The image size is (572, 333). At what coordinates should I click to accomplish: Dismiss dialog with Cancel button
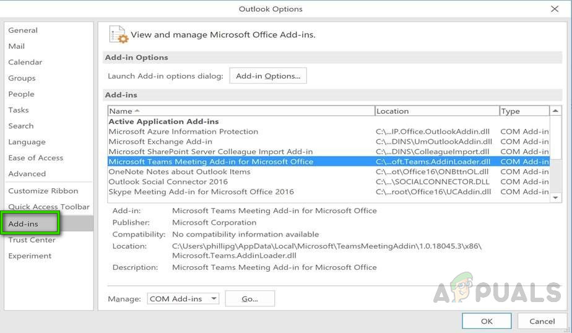pyautogui.click(x=541, y=321)
